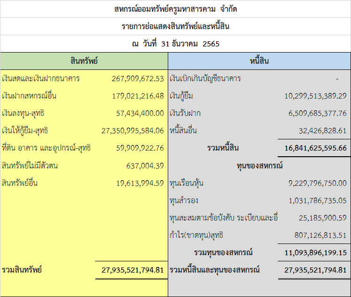The width and height of the screenshot is (351, 297).
Task: Select the value 32,426,828.61
Action: pos(322,131)
